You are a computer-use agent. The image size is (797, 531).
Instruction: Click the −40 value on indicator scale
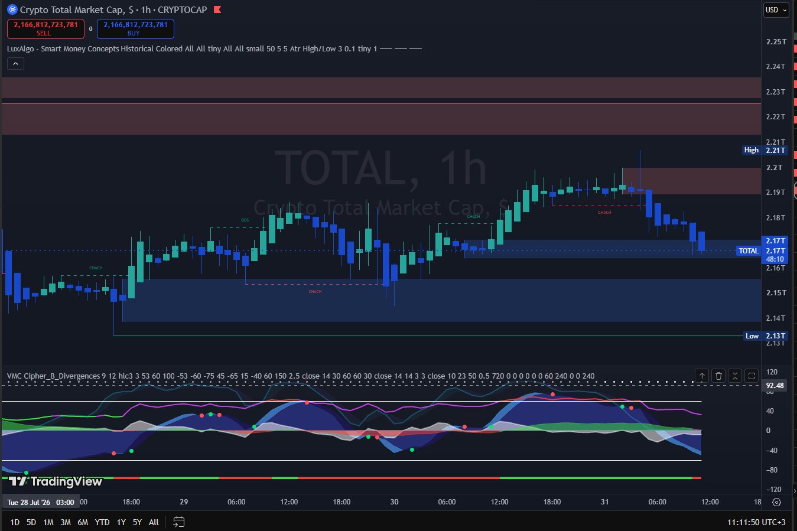772,451
